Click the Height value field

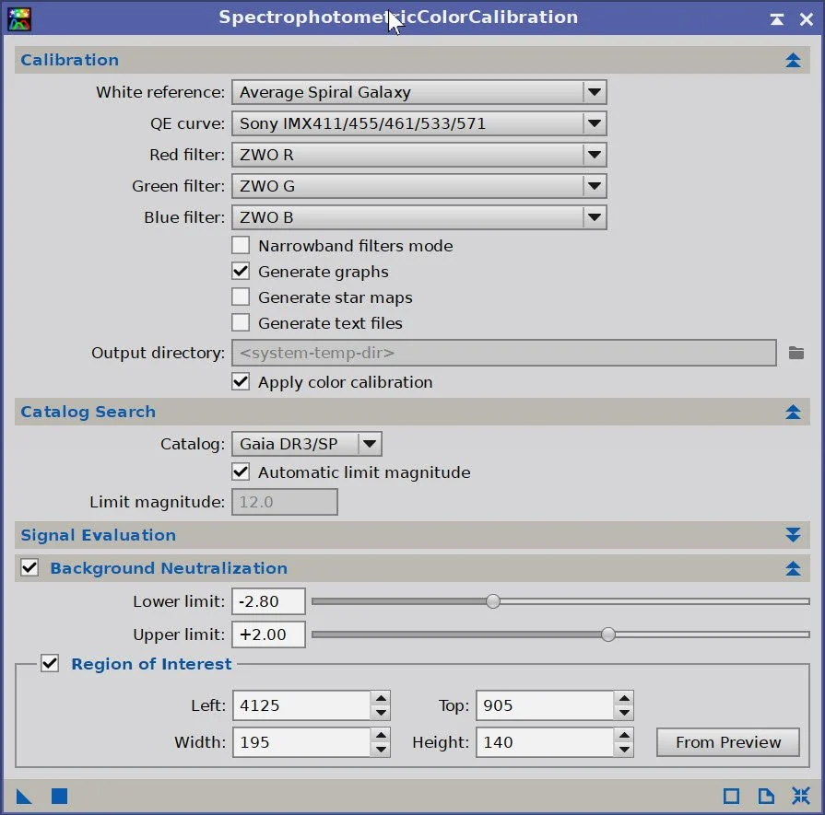coord(545,742)
